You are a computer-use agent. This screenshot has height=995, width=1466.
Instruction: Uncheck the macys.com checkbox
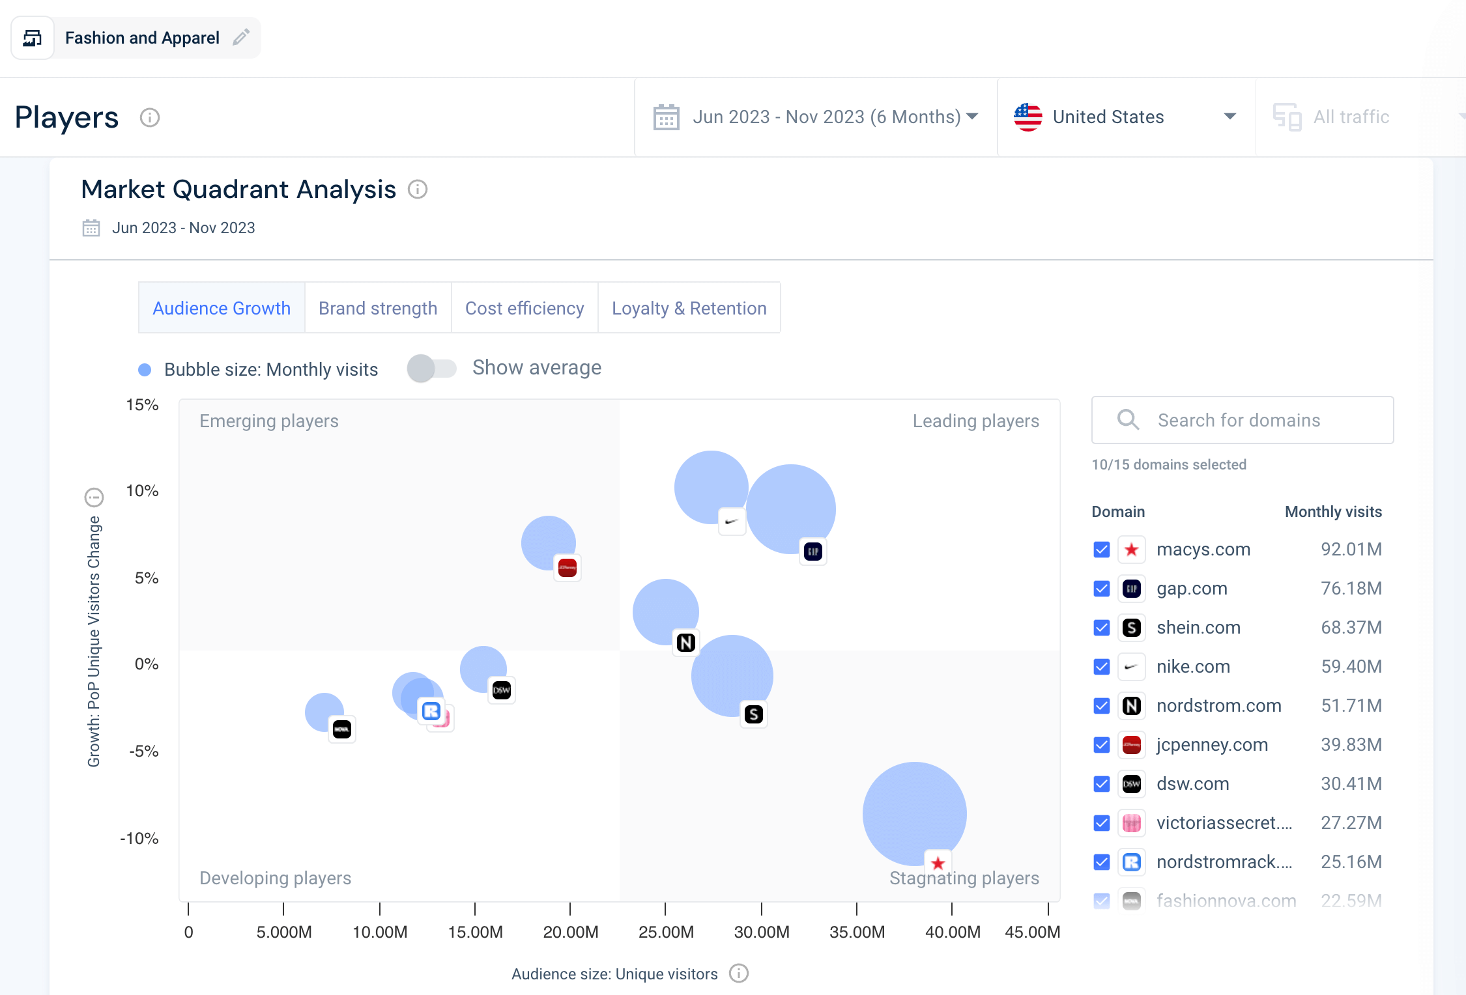point(1102,550)
